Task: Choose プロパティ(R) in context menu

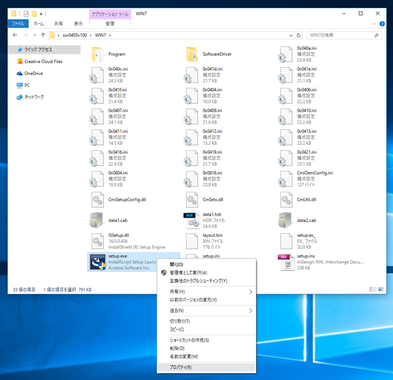Action: [x=206, y=367]
